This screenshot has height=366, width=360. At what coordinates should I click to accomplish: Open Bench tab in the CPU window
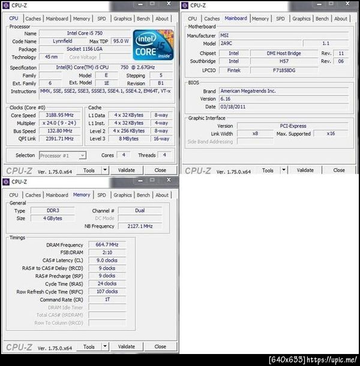click(x=143, y=19)
